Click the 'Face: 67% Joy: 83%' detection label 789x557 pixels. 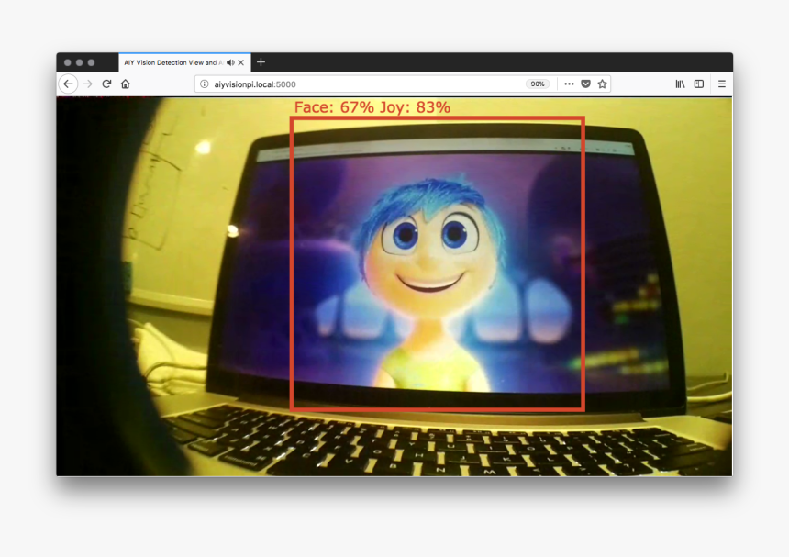[x=372, y=107]
